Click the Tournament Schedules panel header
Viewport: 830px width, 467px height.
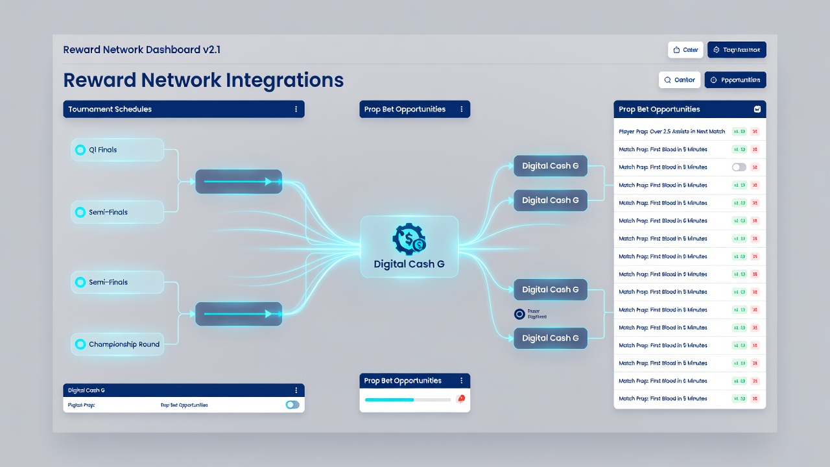coord(184,109)
